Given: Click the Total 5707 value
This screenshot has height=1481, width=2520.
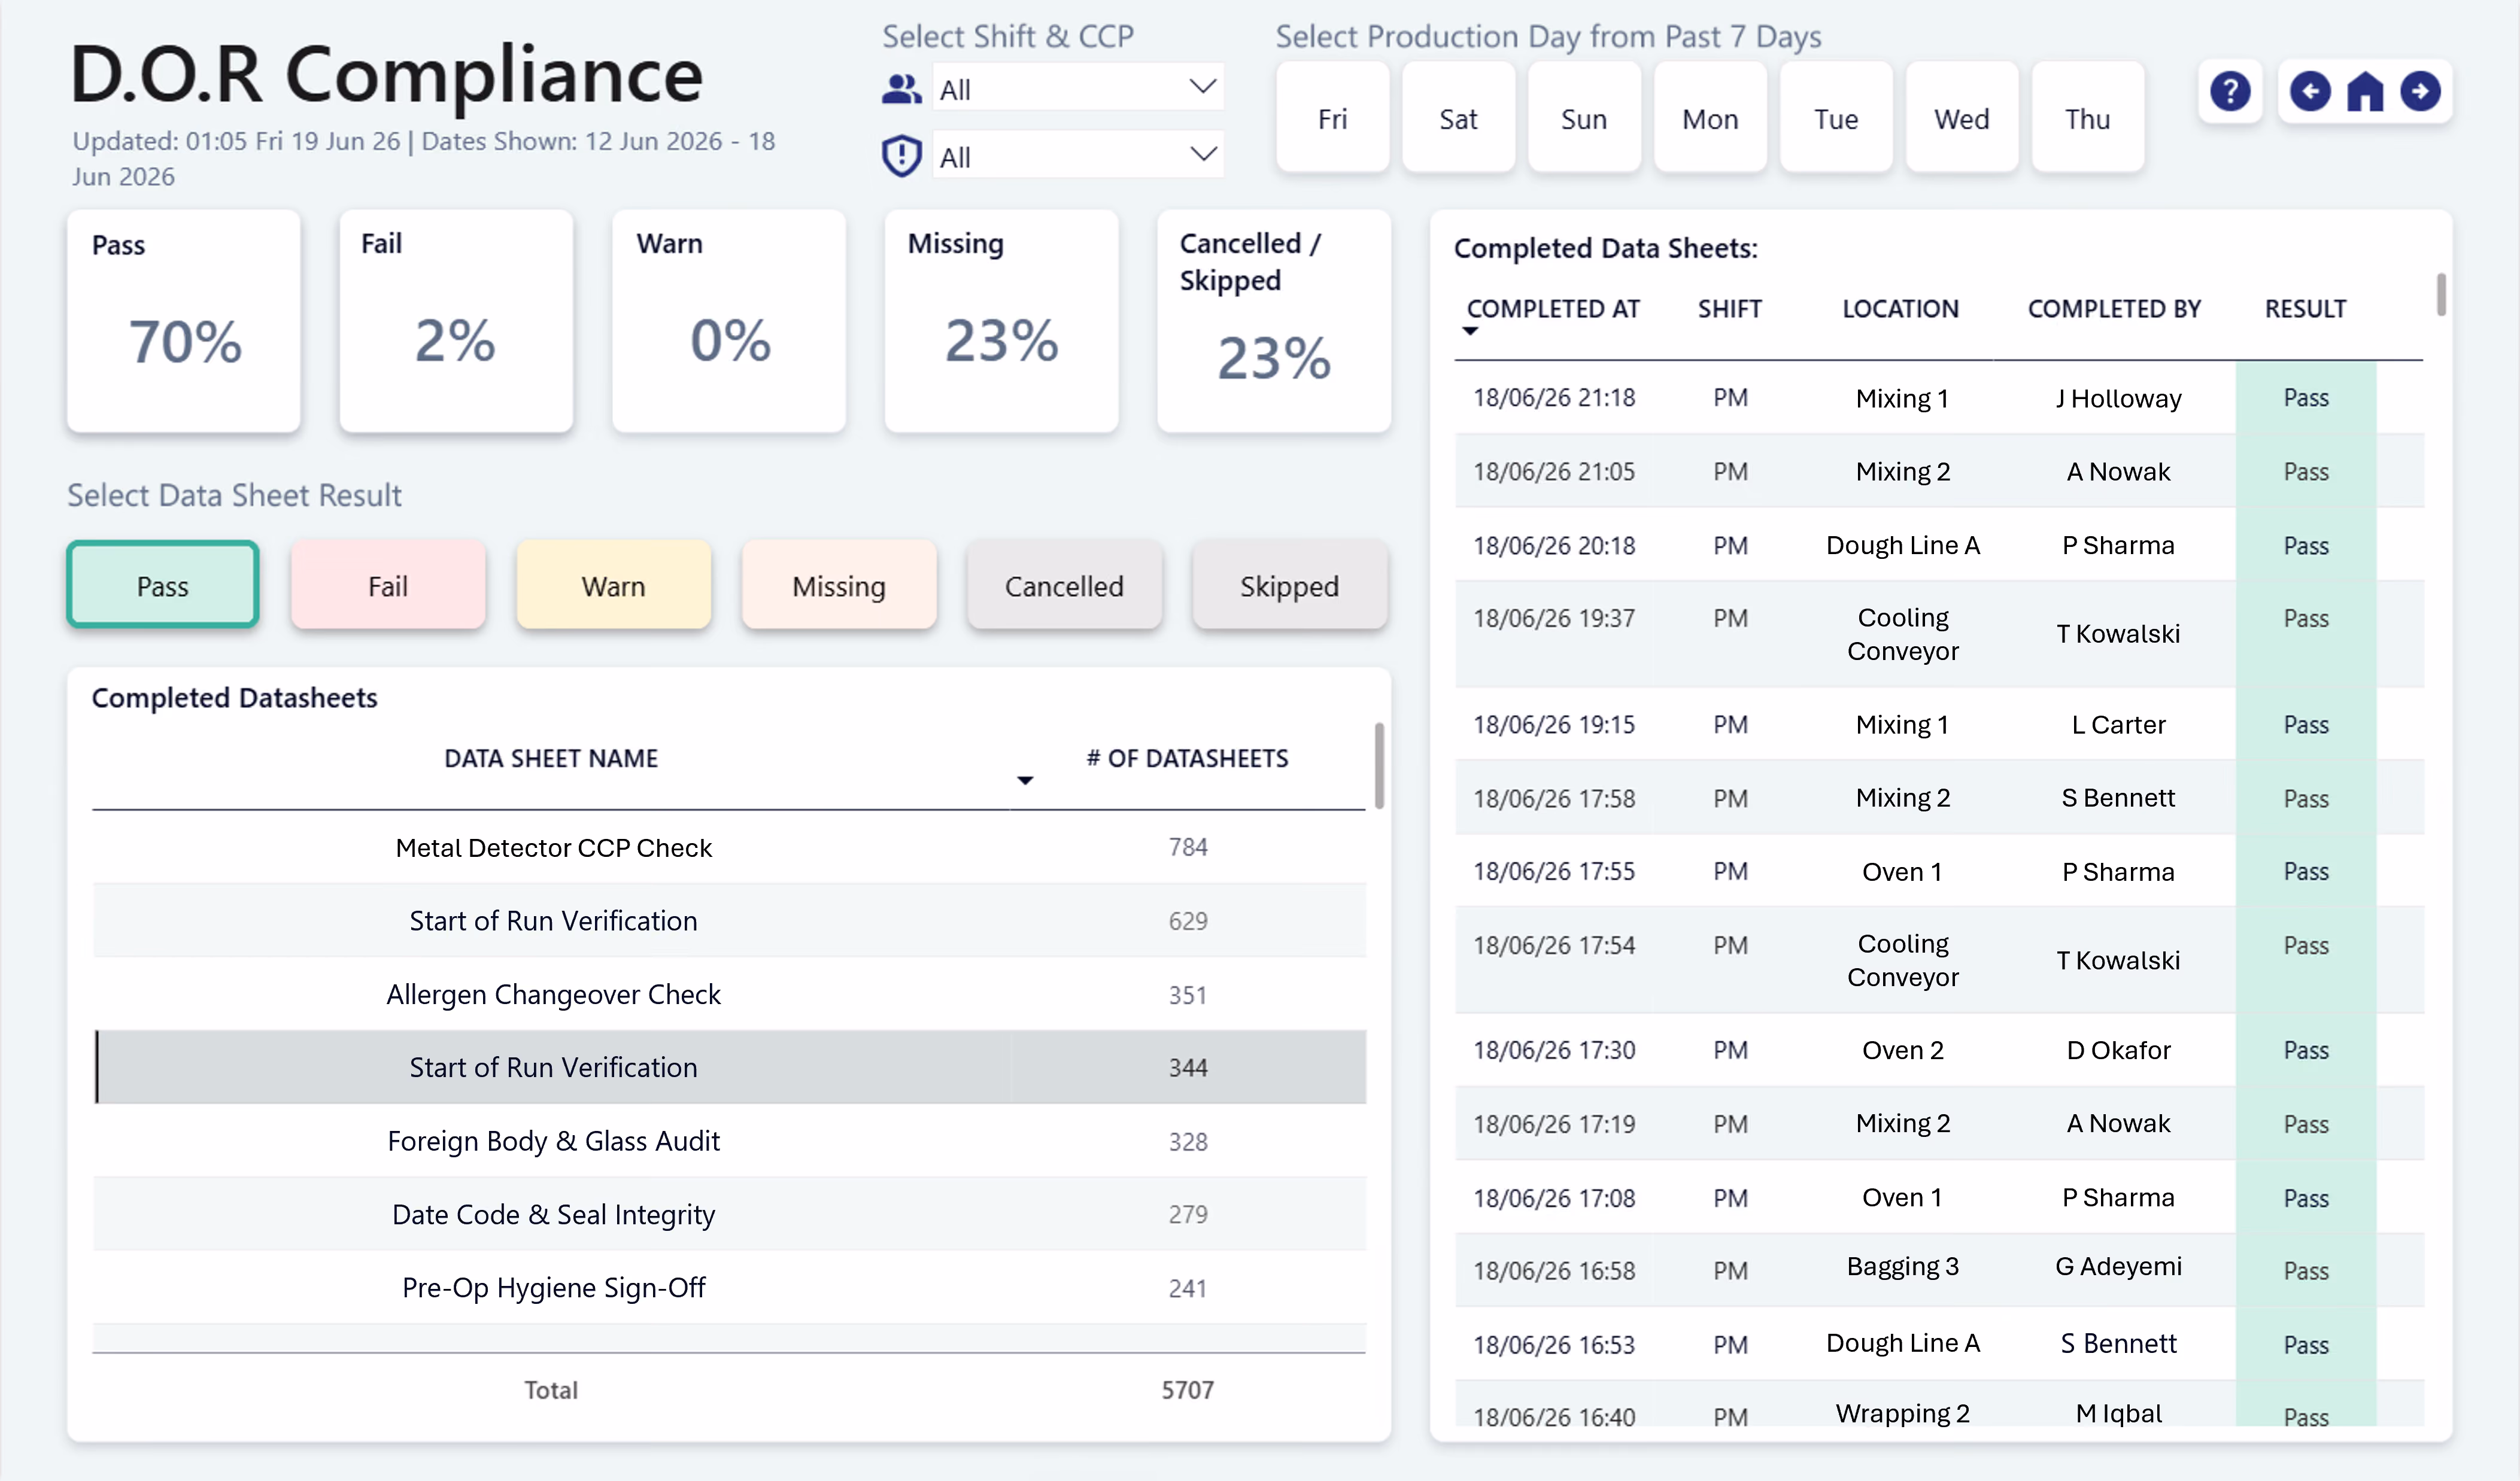Looking at the screenshot, I should point(1188,1389).
